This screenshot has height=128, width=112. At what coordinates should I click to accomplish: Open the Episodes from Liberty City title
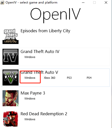point(45,31)
